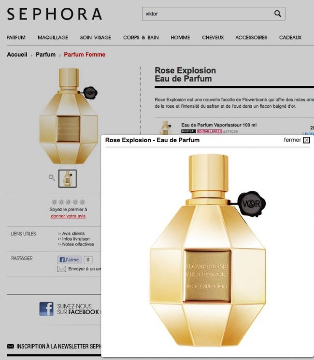Viewport: 314px width, 360px height.
Task: Click in the search field containing viktor
Action: pos(208,14)
